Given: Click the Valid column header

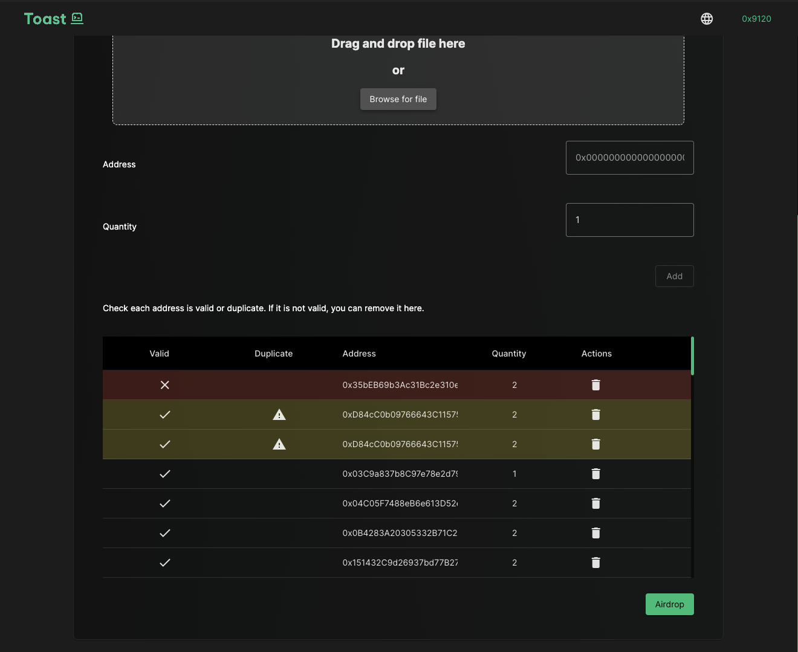Looking at the screenshot, I should 160,353.
